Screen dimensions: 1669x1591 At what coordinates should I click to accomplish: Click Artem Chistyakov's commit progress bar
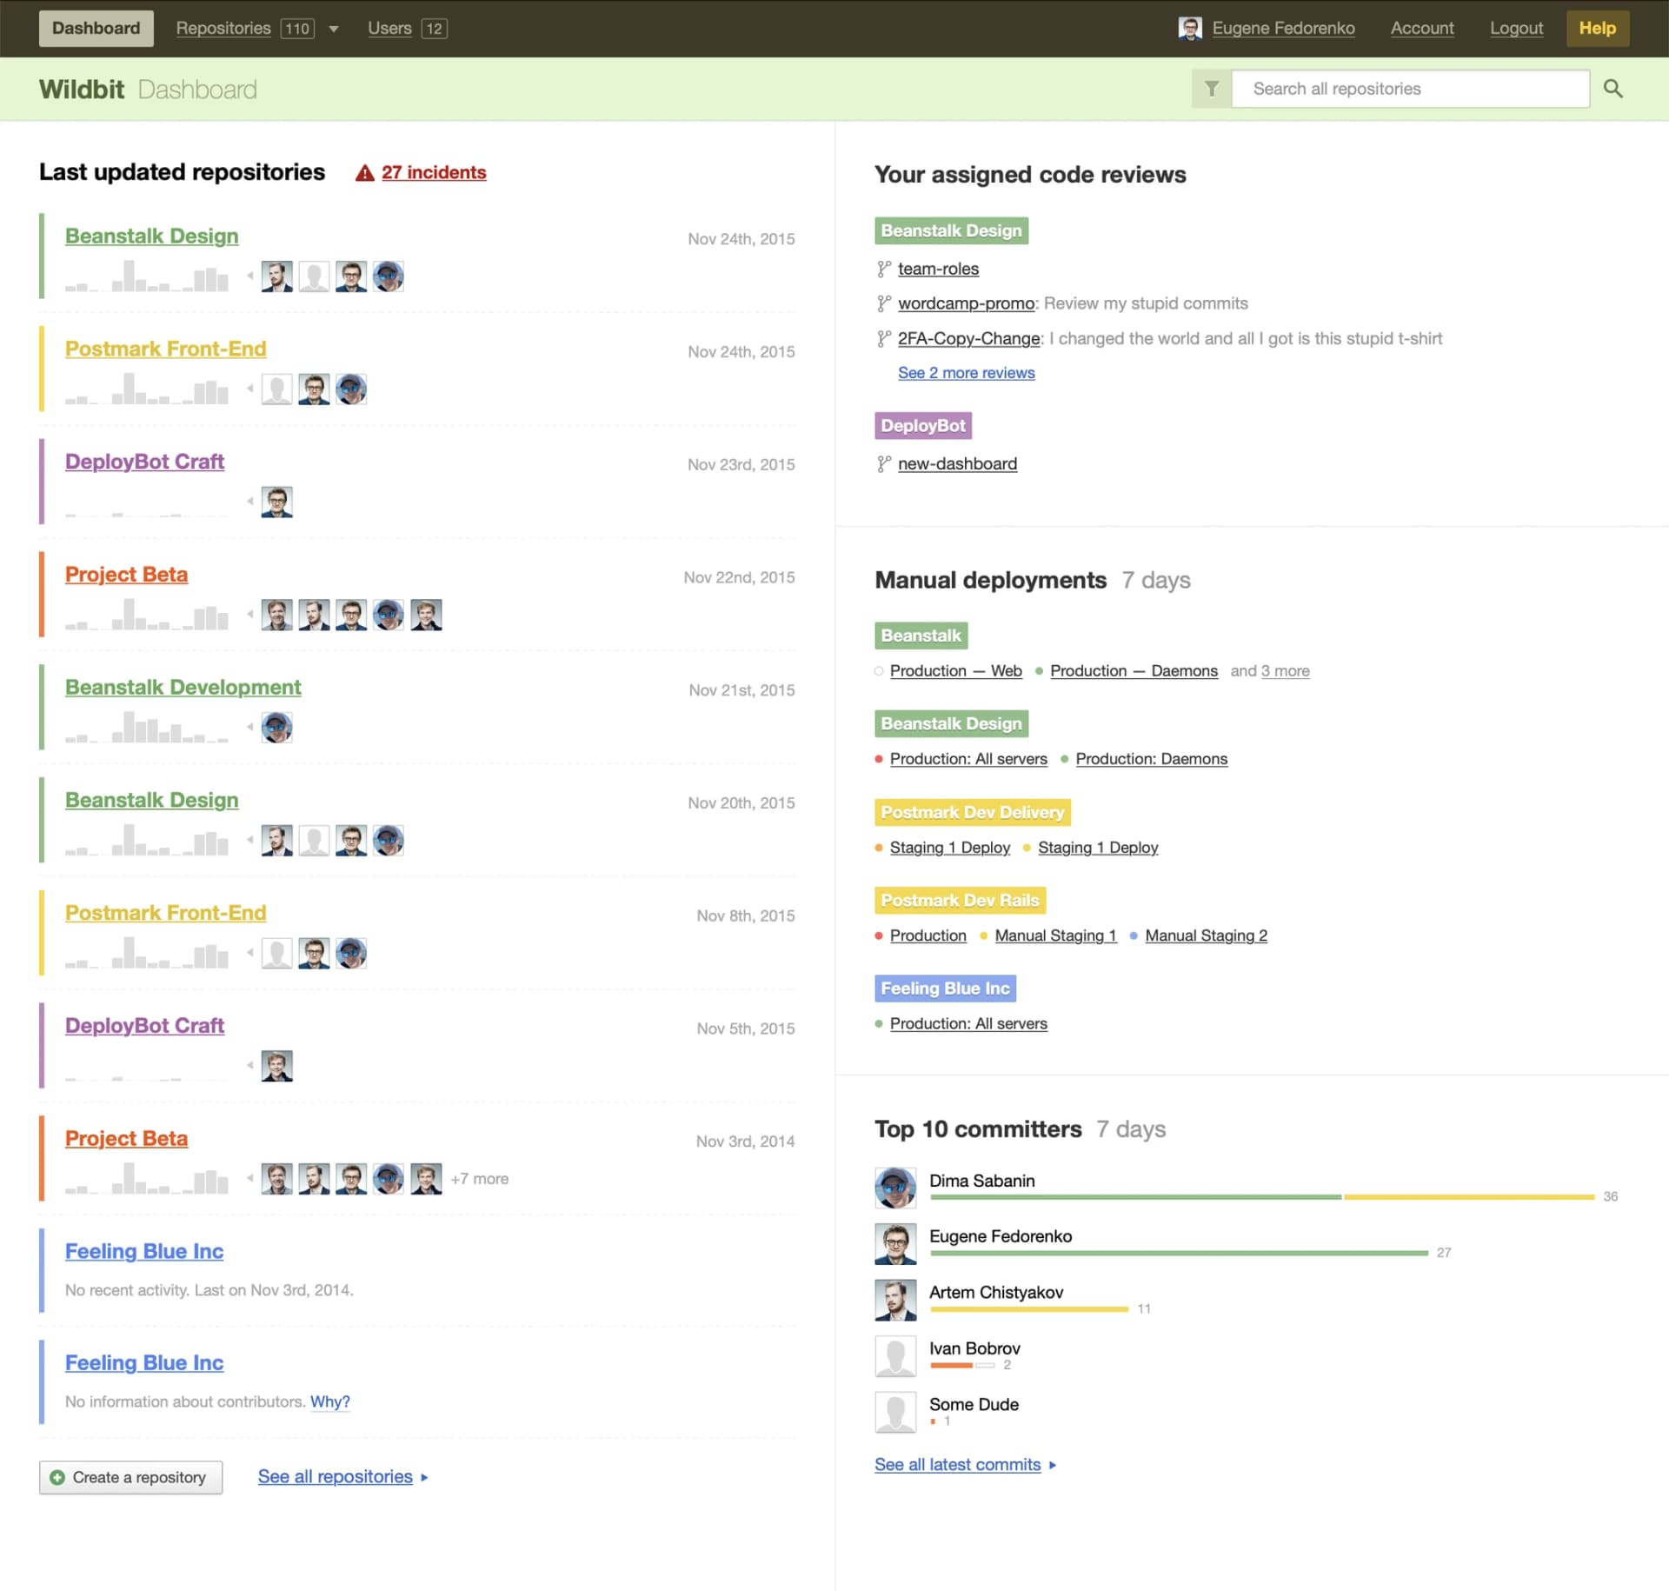click(1029, 1309)
